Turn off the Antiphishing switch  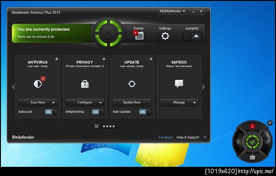pos(98,112)
